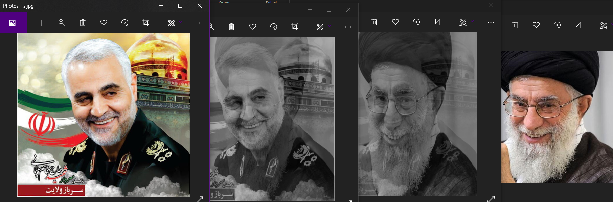
Task: Click the color portrait in fourth window
Action: pyautogui.click(x=557, y=117)
